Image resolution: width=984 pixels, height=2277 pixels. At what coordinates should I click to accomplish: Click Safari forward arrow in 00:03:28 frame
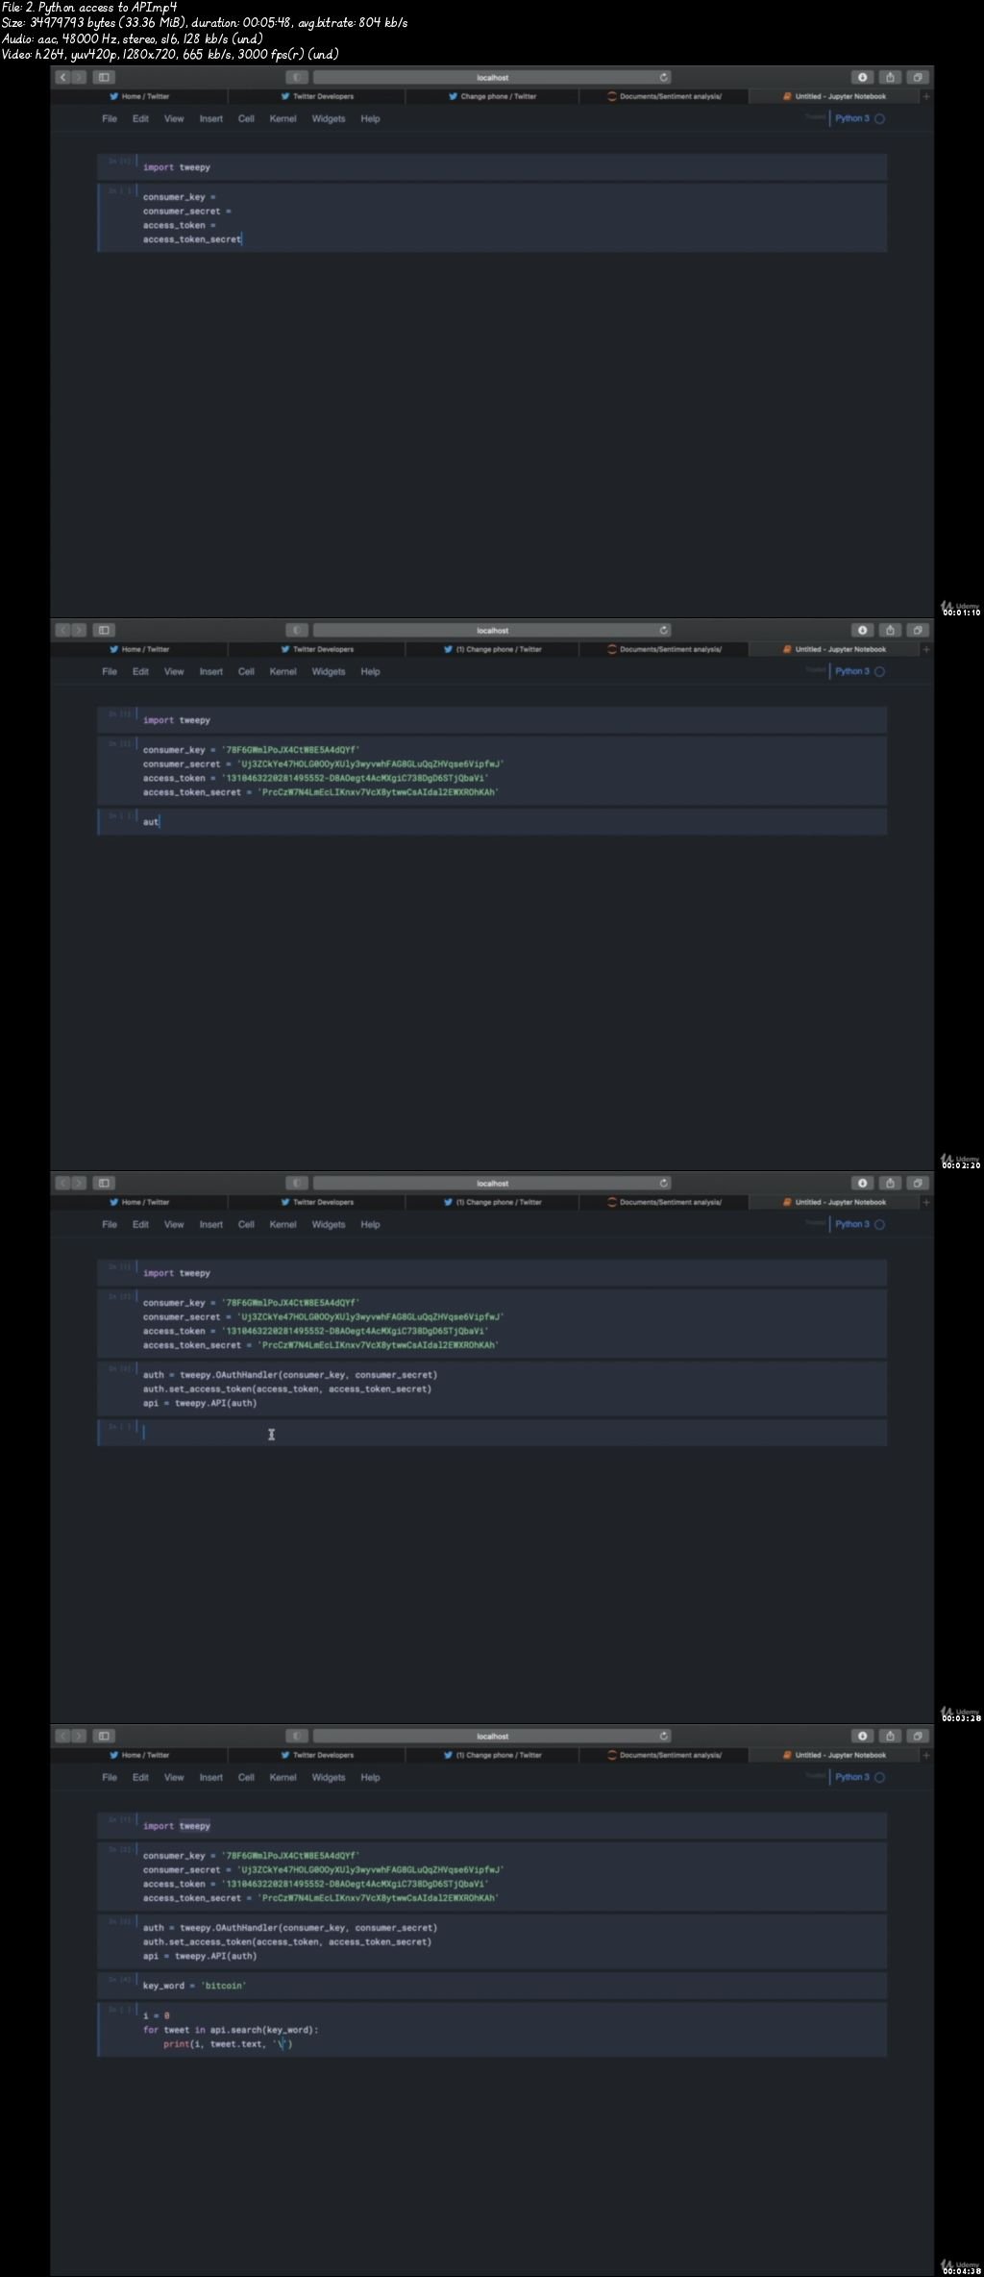click(79, 1183)
